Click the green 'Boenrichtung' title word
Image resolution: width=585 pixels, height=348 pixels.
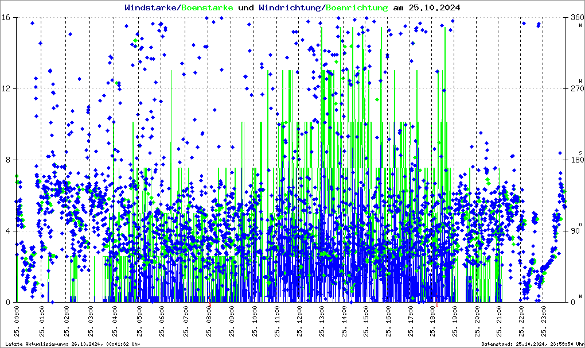click(x=357, y=7)
